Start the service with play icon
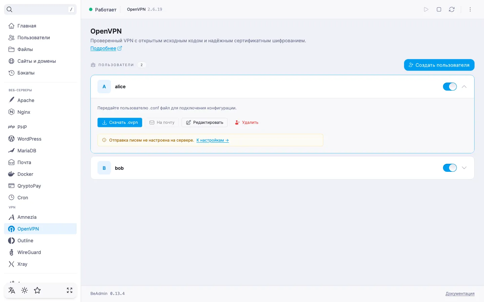484x302 pixels. (x=426, y=9)
